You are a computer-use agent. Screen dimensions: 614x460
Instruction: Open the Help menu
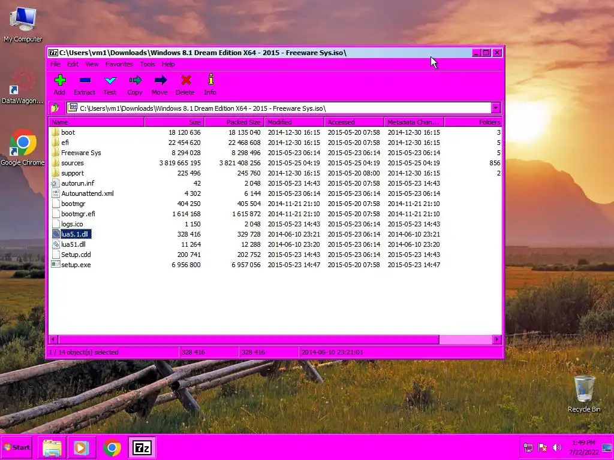tap(168, 64)
